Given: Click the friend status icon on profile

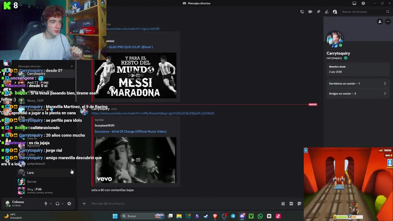Looking at the screenshot, I should 380,21.
